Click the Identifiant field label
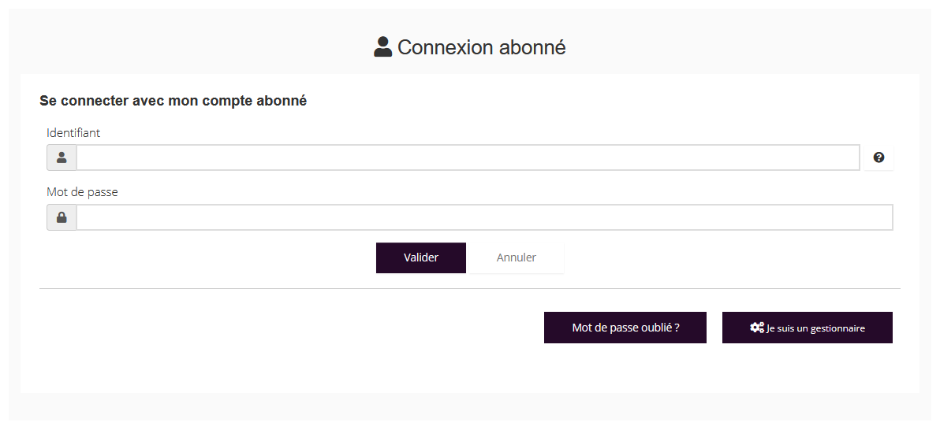Screen dimensions: 940x426 73,133
